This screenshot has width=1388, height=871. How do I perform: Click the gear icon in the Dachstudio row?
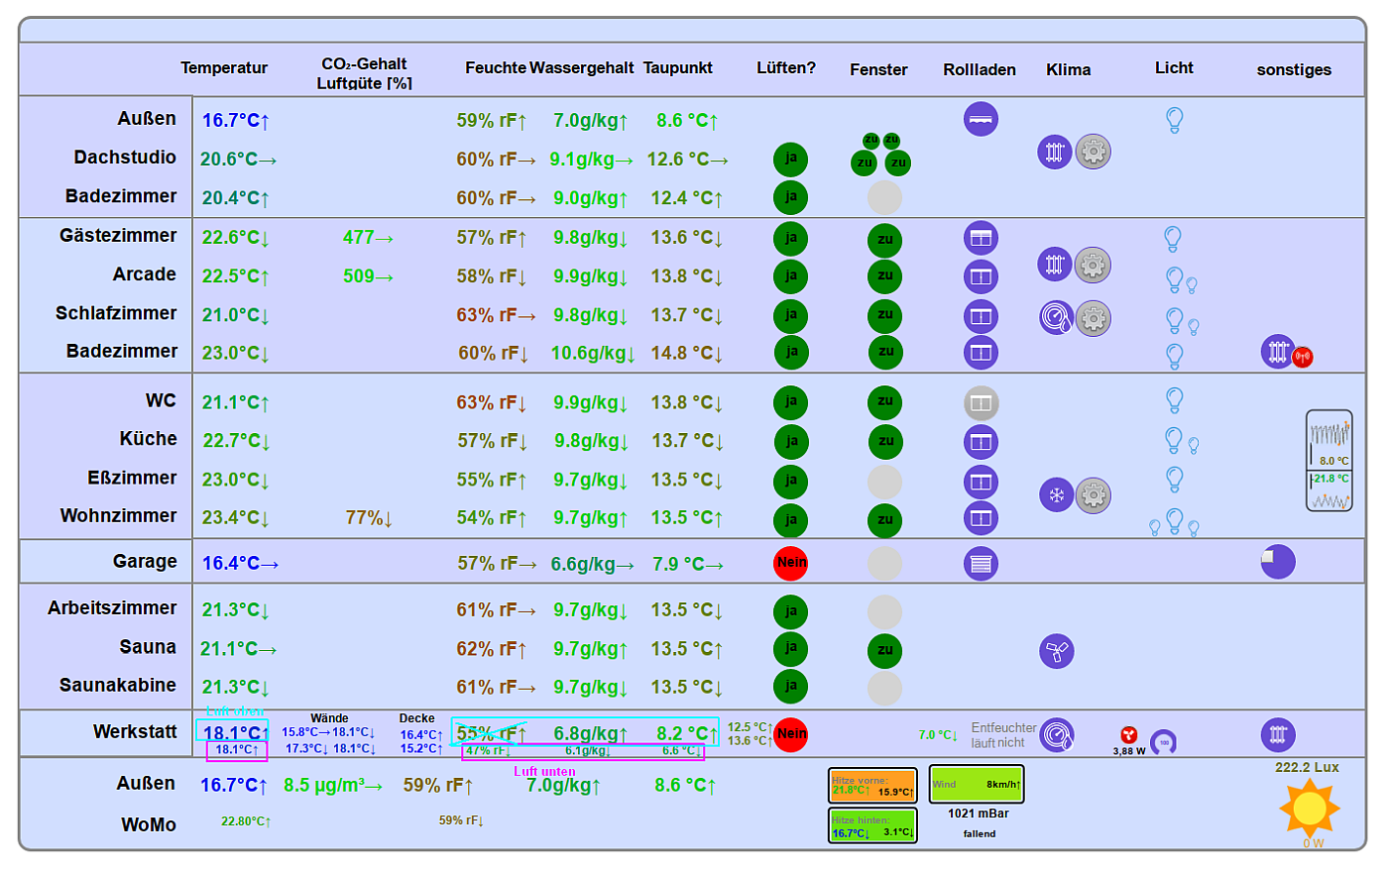pos(1093,152)
